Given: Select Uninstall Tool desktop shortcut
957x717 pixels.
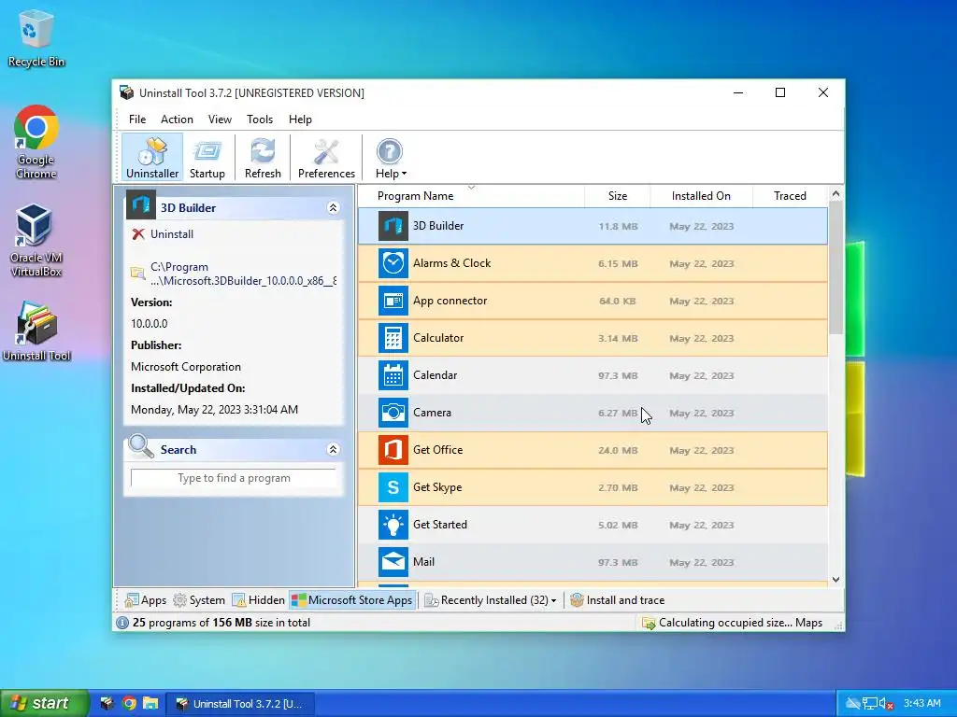Looking at the screenshot, I should coord(36,331).
